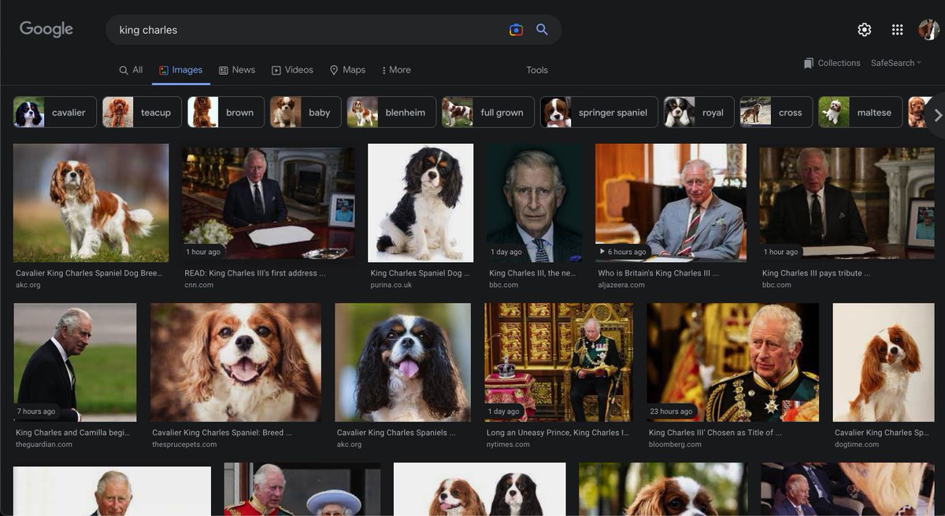
Task: Select the brown suggestion chip
Action: click(x=226, y=112)
